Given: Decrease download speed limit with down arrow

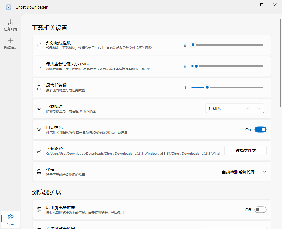Looking at the screenshot, I should (x=258, y=108).
